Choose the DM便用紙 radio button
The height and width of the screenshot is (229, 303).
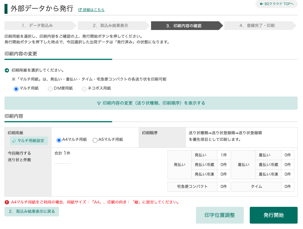(50, 89)
